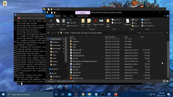Open the Windows Start menu
The height and width of the screenshot is (97, 173).
[3, 94]
